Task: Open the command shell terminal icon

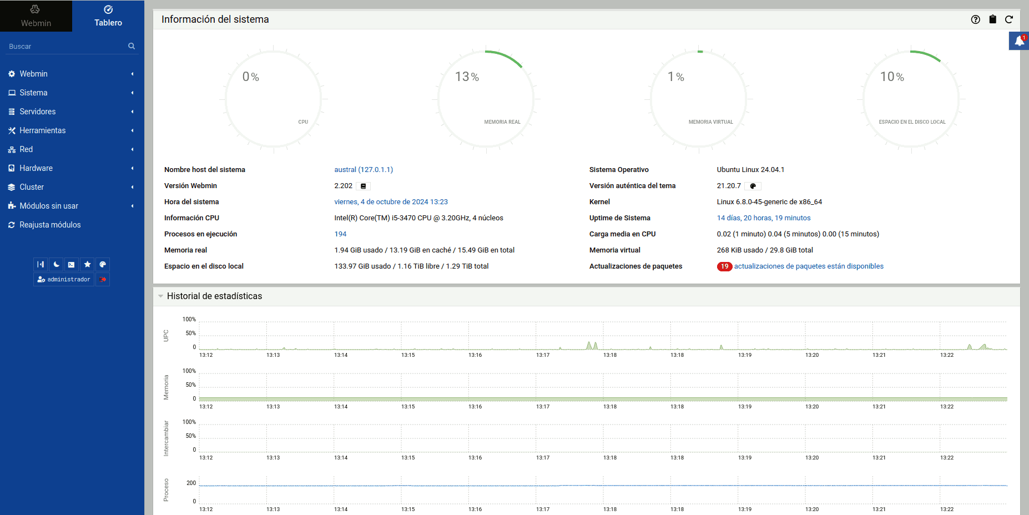Action: coord(72,265)
